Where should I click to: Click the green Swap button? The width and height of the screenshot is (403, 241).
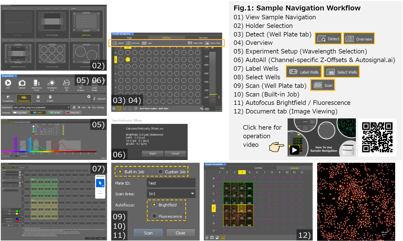[x=218, y=109]
